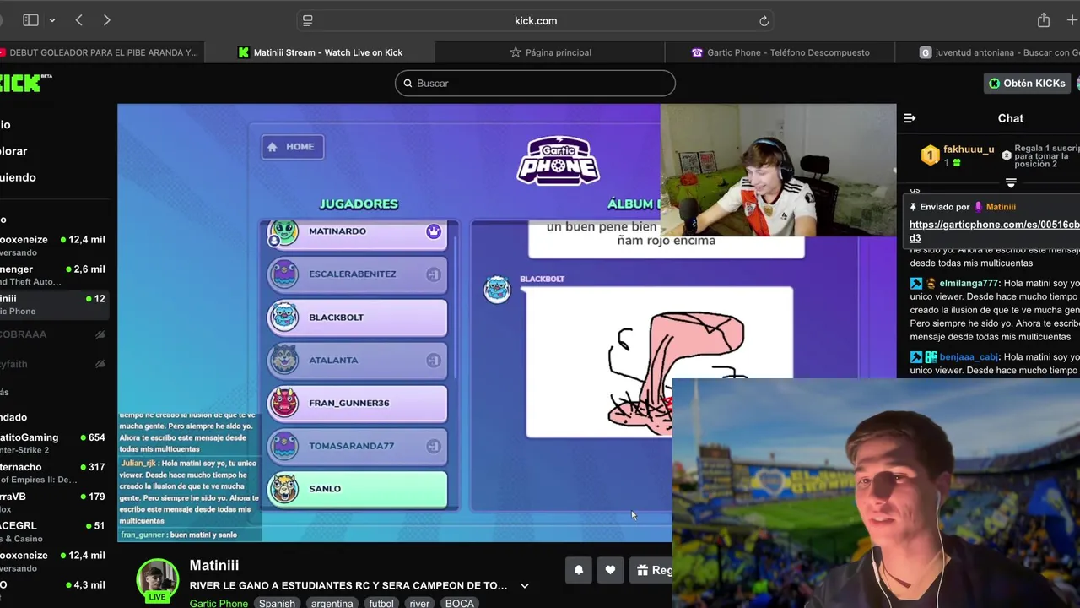Click the BLACKBOLT drawing in the album
The height and width of the screenshot is (608, 1080).
pyautogui.click(x=659, y=362)
